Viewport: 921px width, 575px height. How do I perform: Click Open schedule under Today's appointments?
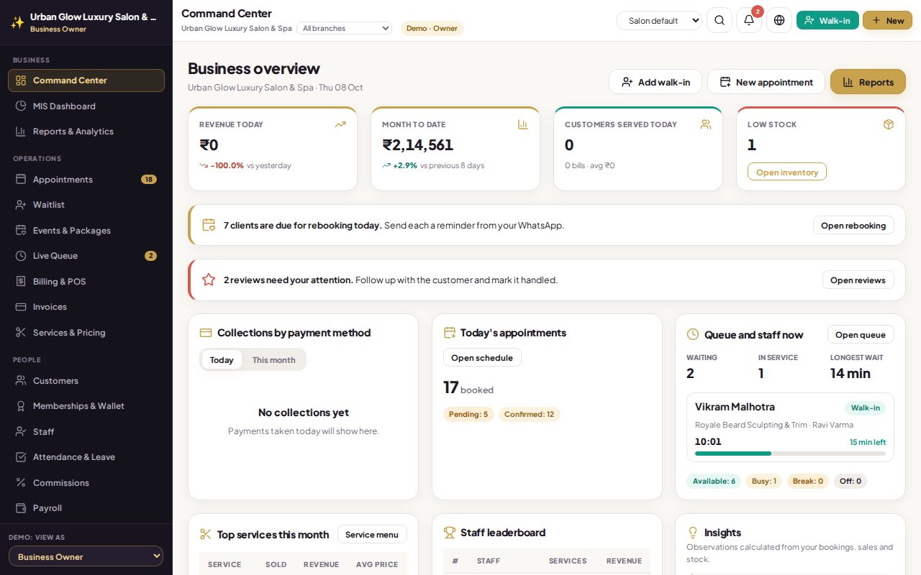pyautogui.click(x=482, y=357)
